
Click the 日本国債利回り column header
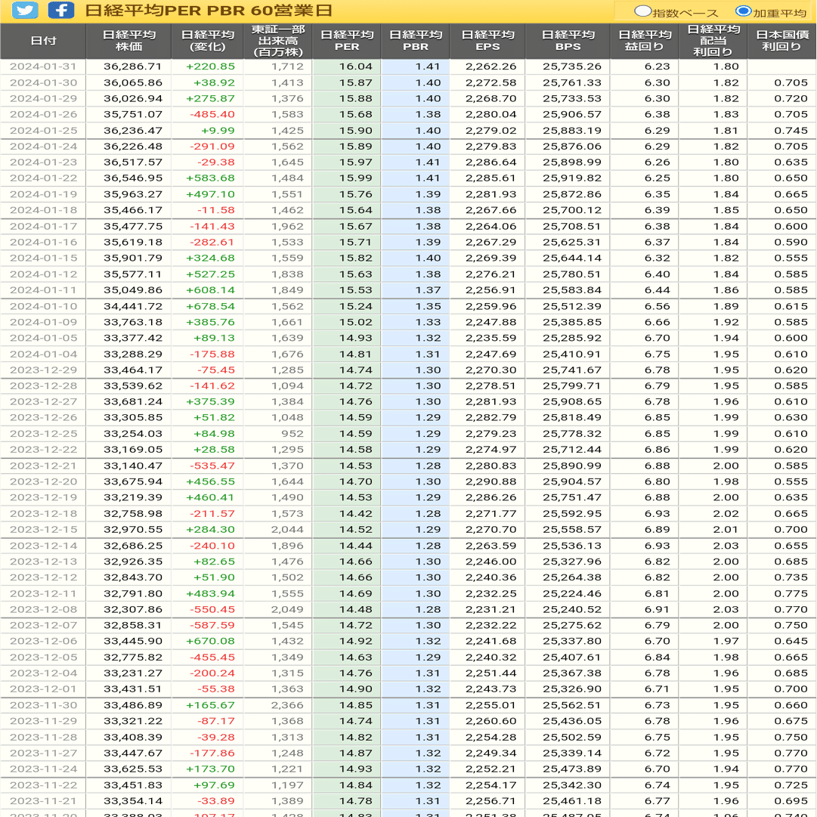coord(782,41)
